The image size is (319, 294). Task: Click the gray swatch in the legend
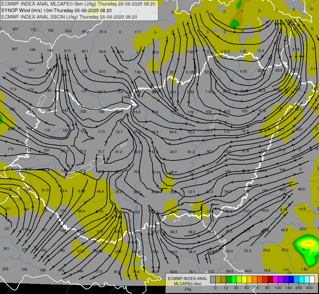coord(213,280)
